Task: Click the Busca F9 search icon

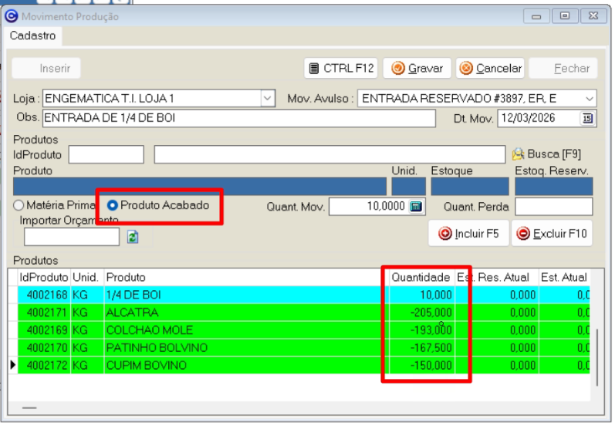Action: [x=518, y=154]
